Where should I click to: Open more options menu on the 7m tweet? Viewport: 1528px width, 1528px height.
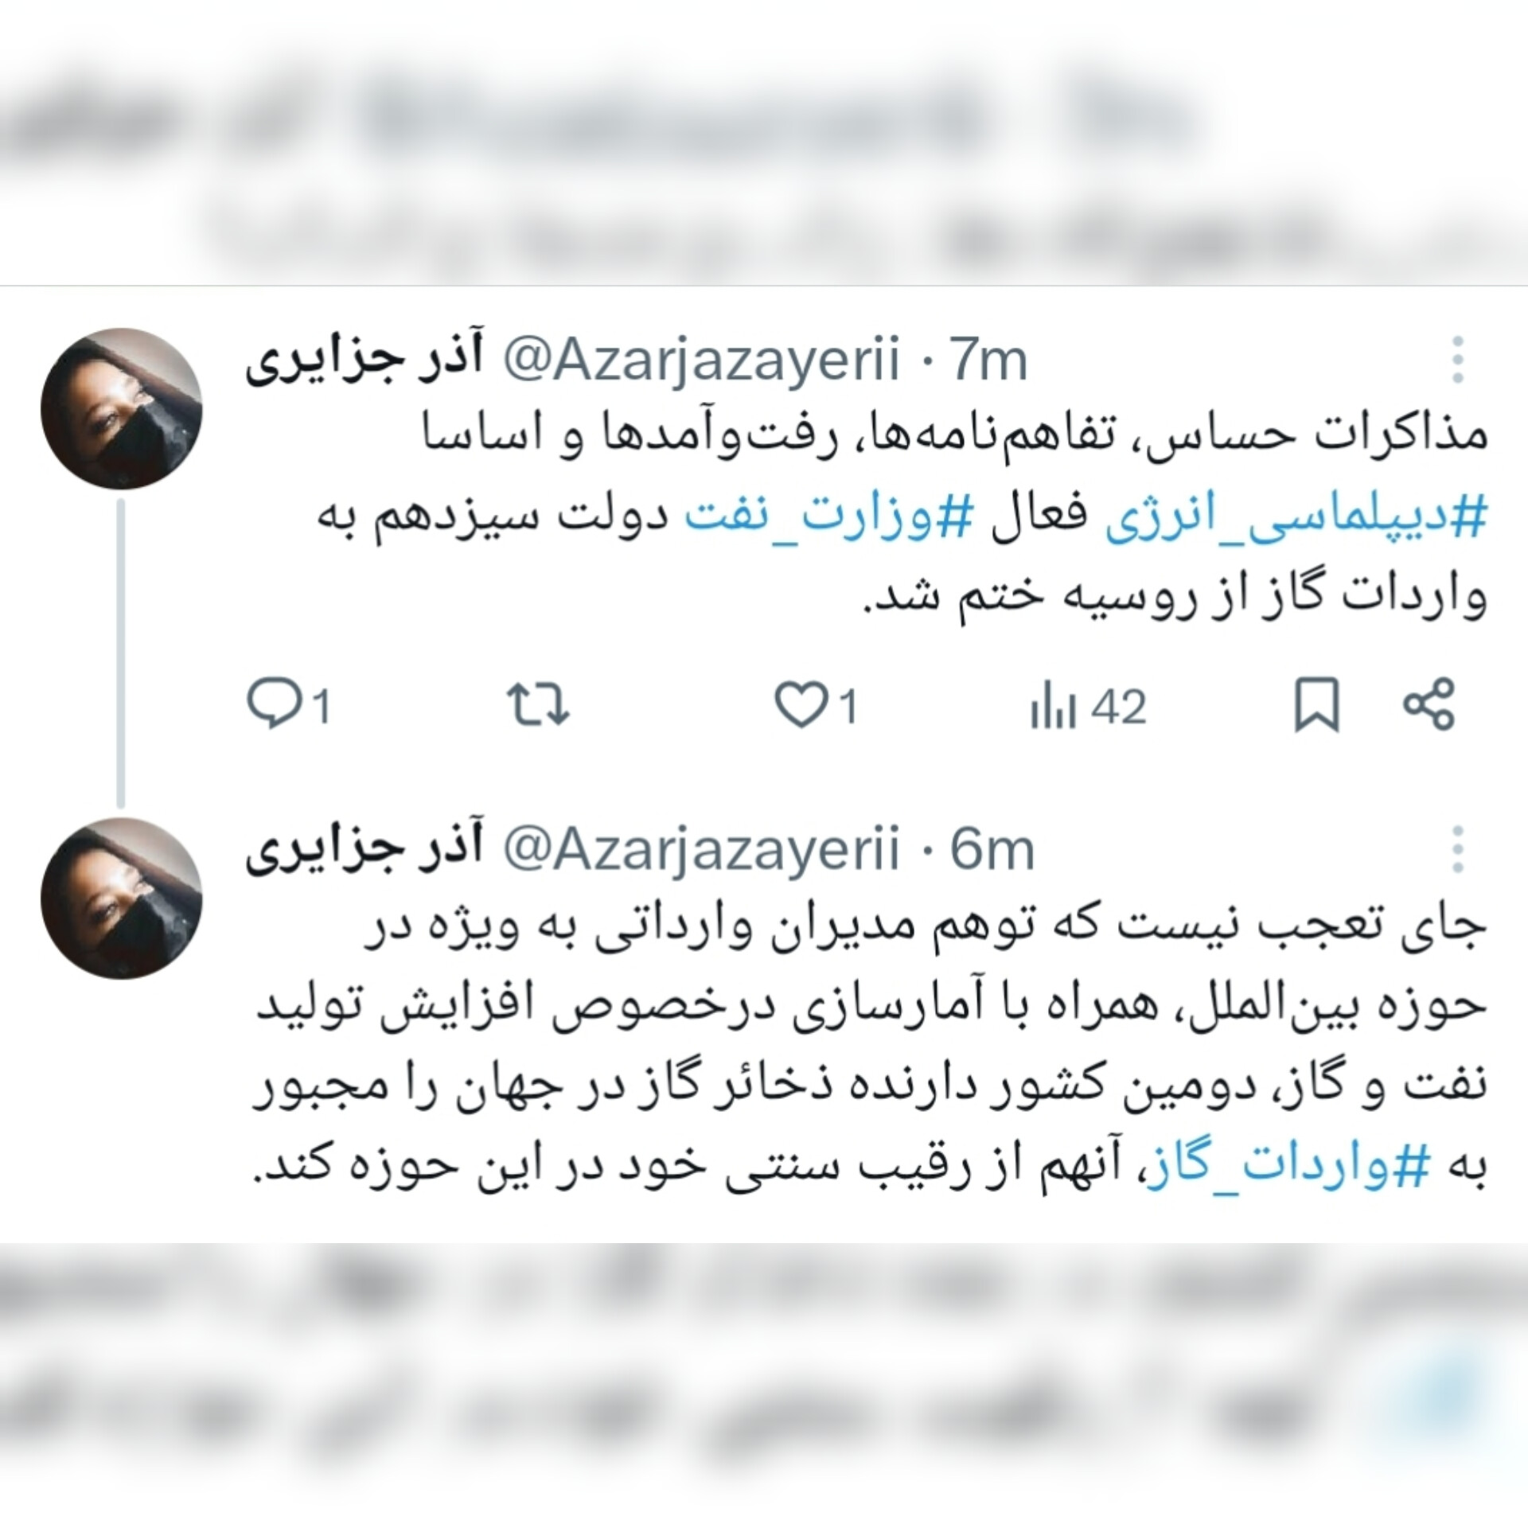click(1458, 361)
